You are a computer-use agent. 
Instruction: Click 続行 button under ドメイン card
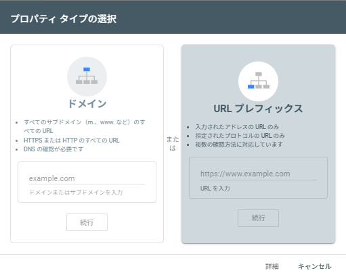click(x=87, y=222)
